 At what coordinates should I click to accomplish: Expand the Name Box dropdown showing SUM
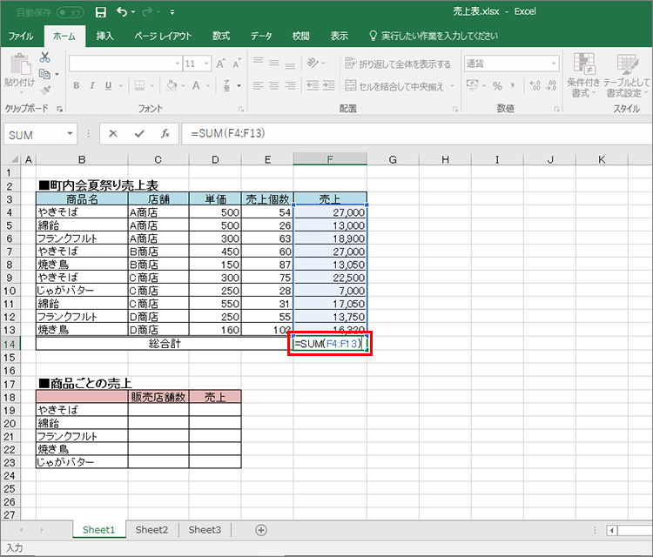71,134
